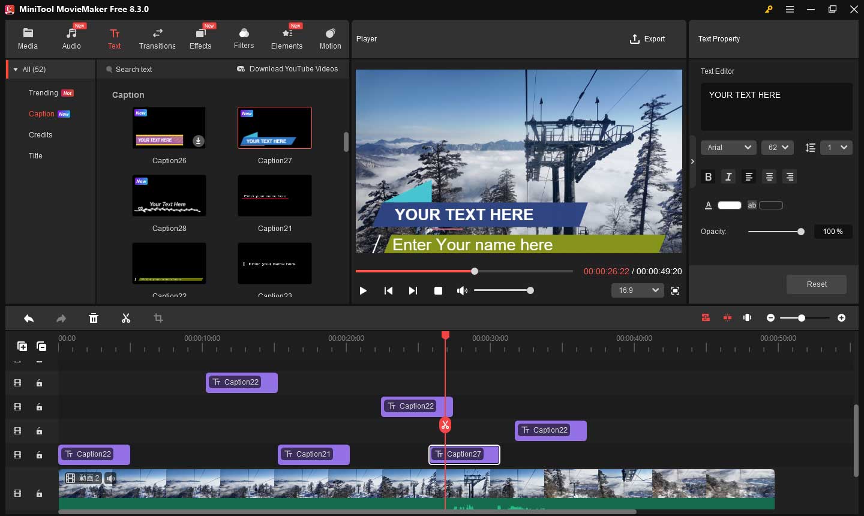Screen dimensions: 864x516
Task: Zoom out the timeline
Action: click(x=771, y=318)
